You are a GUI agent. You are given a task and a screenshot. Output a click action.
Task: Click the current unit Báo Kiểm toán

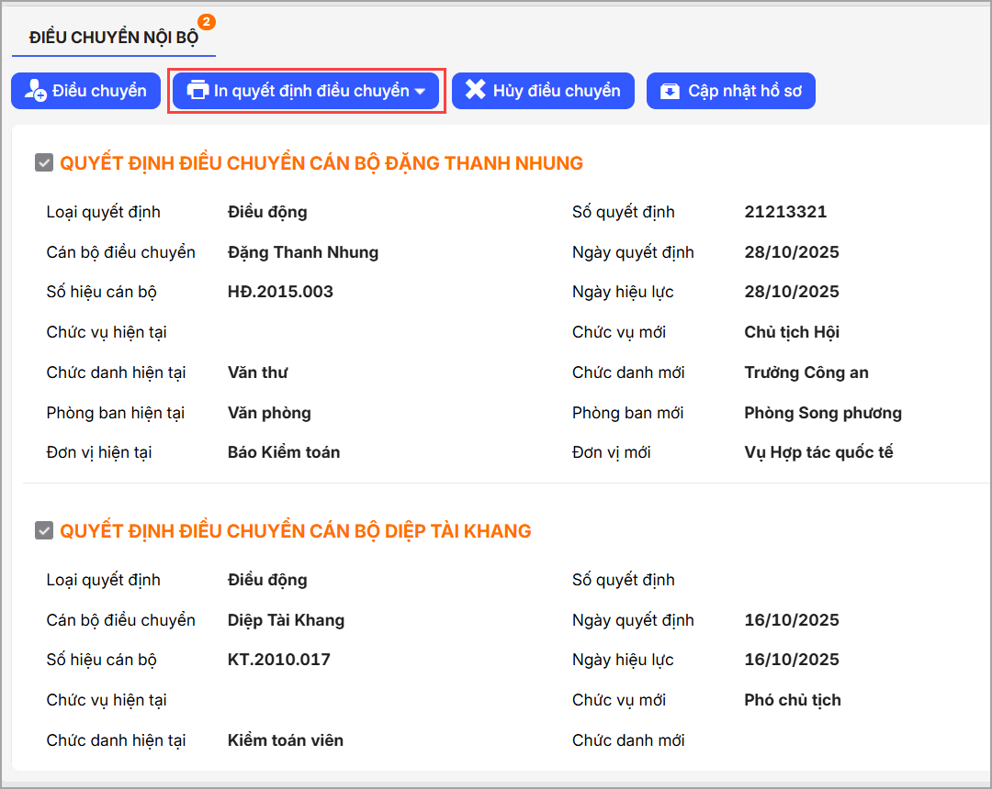point(284,452)
